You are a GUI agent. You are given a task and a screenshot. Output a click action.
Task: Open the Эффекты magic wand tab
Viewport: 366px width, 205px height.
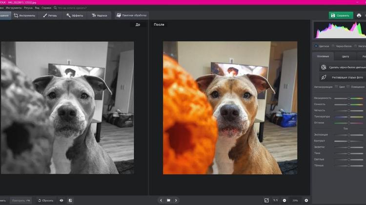click(x=75, y=16)
